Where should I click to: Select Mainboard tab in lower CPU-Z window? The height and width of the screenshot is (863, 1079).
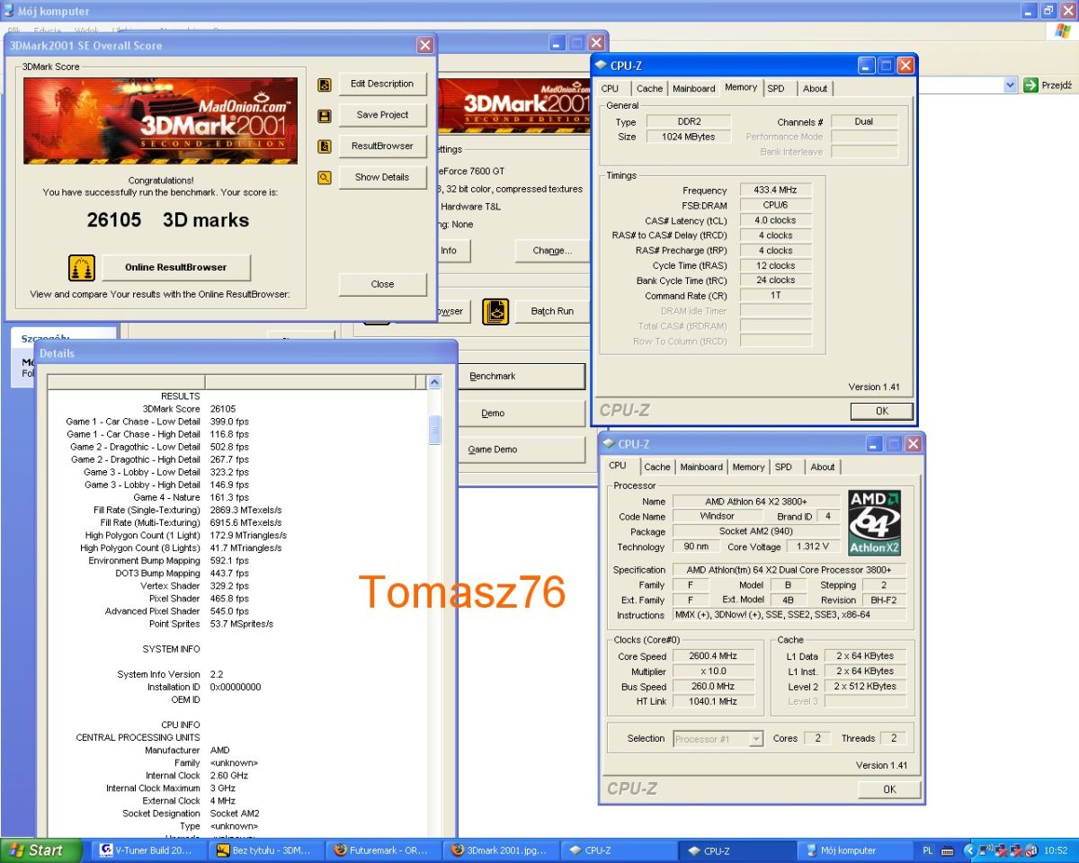click(x=701, y=467)
